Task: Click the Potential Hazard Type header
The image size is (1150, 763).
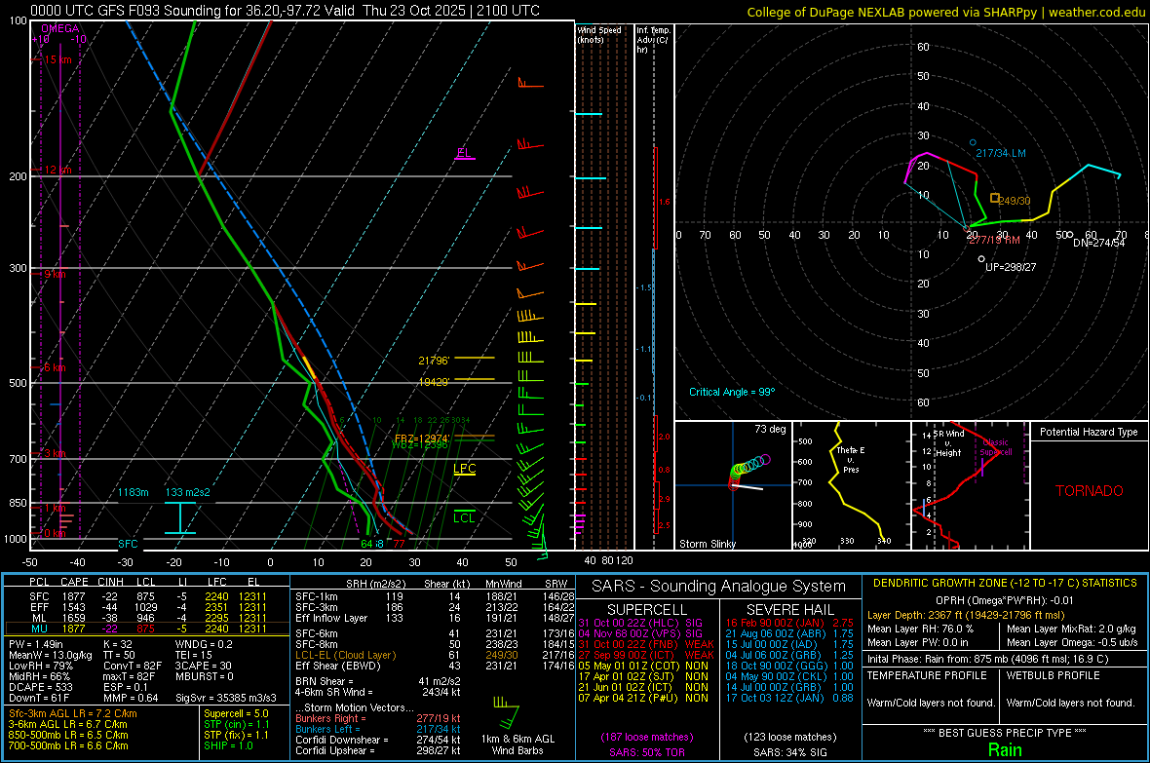Action: pos(1089,432)
